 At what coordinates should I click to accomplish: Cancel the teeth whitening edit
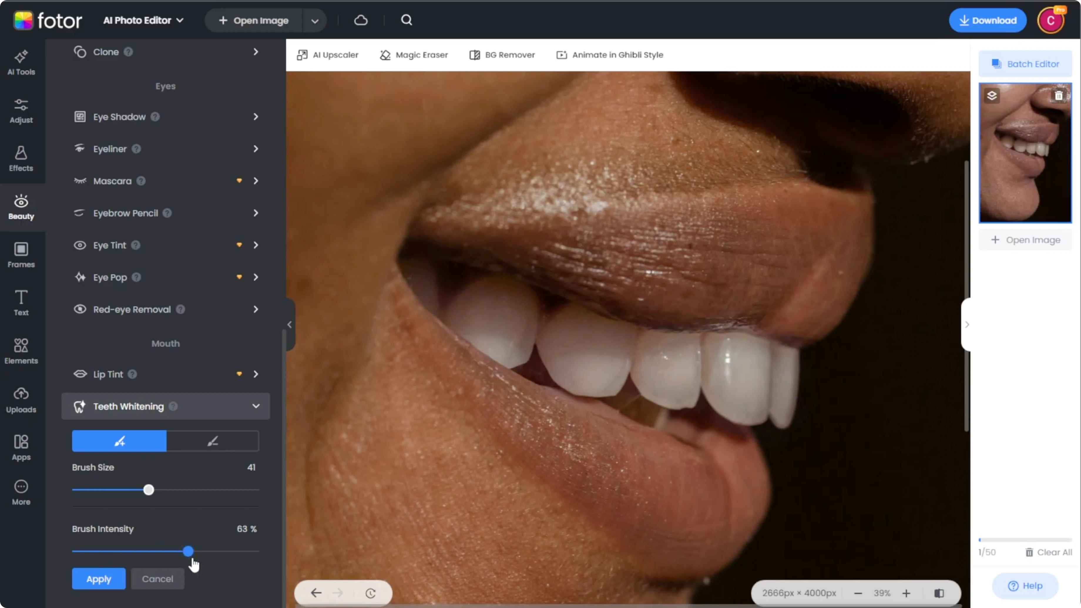tap(157, 579)
